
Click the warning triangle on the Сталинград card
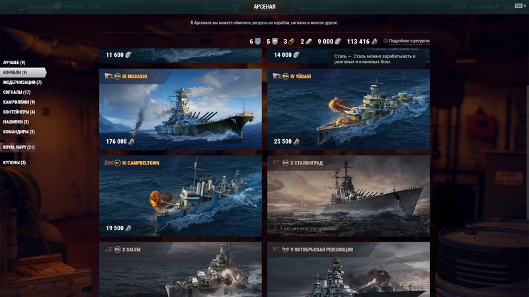(x=275, y=228)
